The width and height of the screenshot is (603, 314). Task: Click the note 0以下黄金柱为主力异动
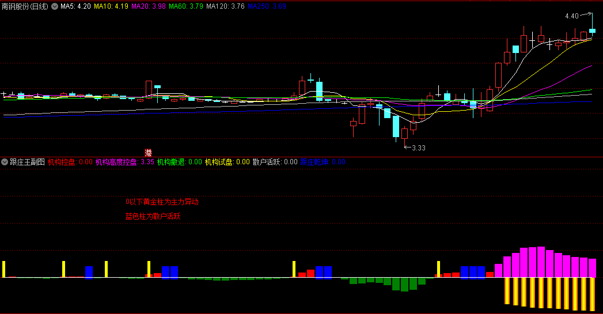pyautogui.click(x=162, y=202)
